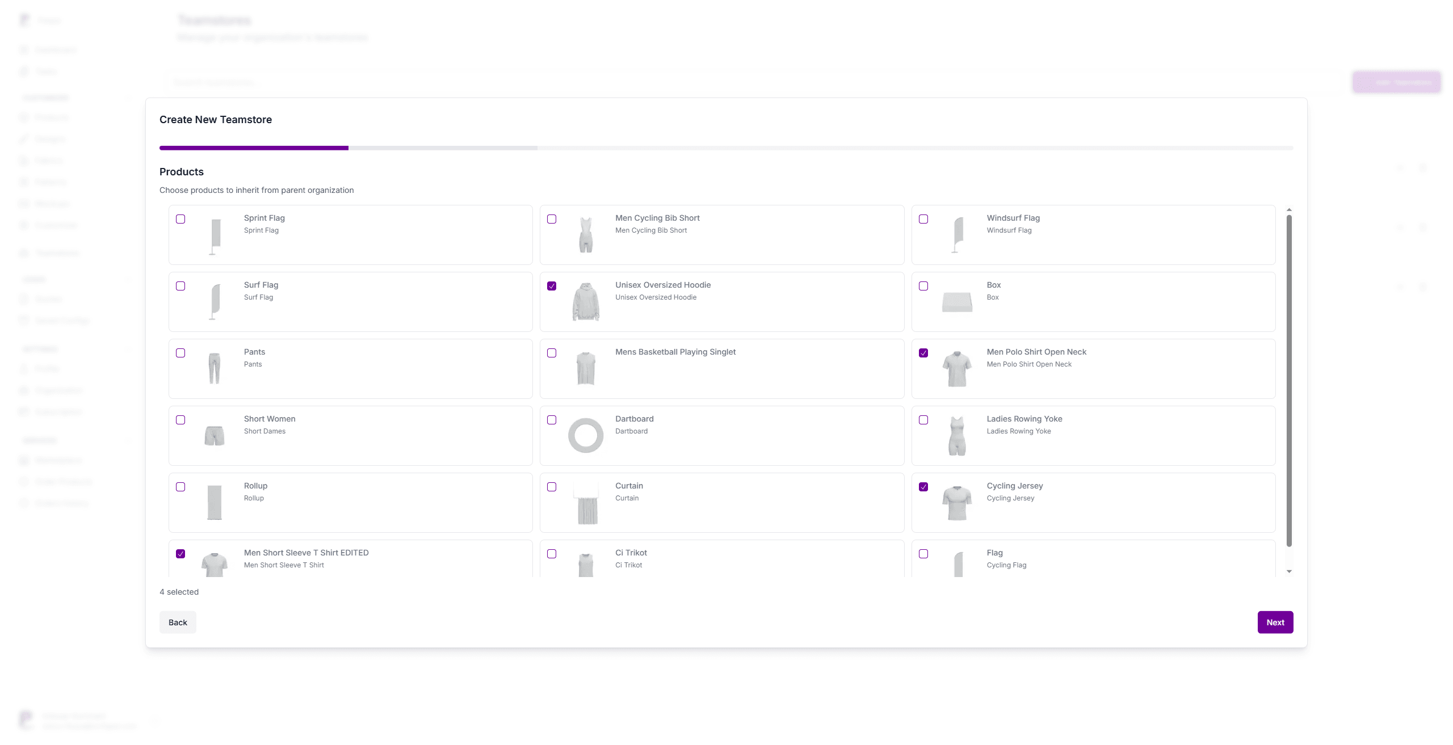The width and height of the screenshot is (1453, 745).
Task: Enable the Box product checkbox
Action: [x=924, y=286]
